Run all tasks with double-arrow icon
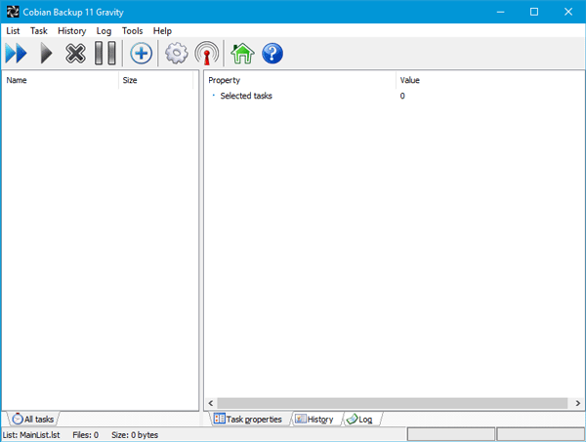 (16, 53)
